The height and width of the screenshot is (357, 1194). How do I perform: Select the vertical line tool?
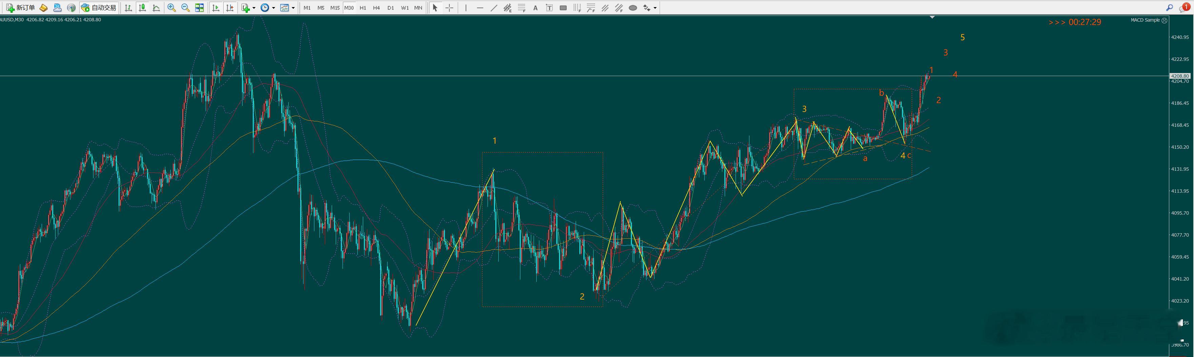pyautogui.click(x=466, y=8)
